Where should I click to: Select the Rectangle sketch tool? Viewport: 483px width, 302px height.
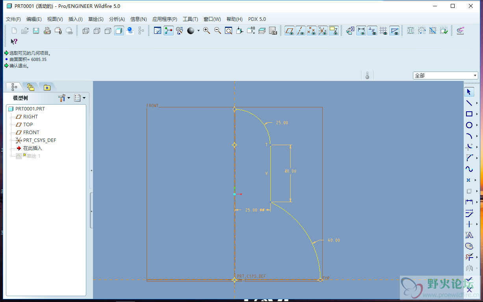(469, 114)
